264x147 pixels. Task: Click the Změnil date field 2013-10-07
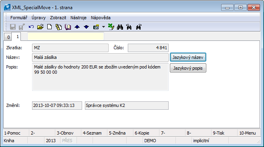pos(57,106)
